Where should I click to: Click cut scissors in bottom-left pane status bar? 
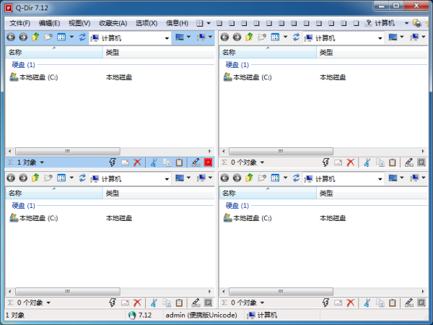point(154,303)
